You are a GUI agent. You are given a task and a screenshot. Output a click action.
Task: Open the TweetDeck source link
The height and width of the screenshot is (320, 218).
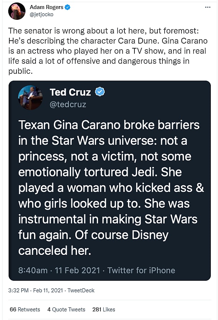(81, 290)
